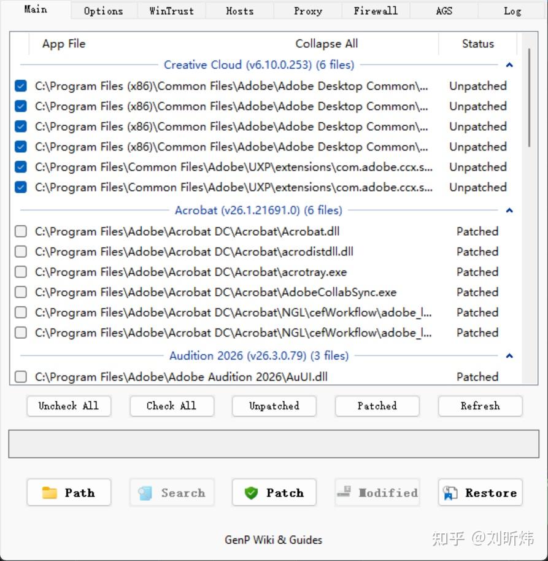Open the Firewall tab
The height and width of the screenshot is (561, 548).
click(376, 11)
